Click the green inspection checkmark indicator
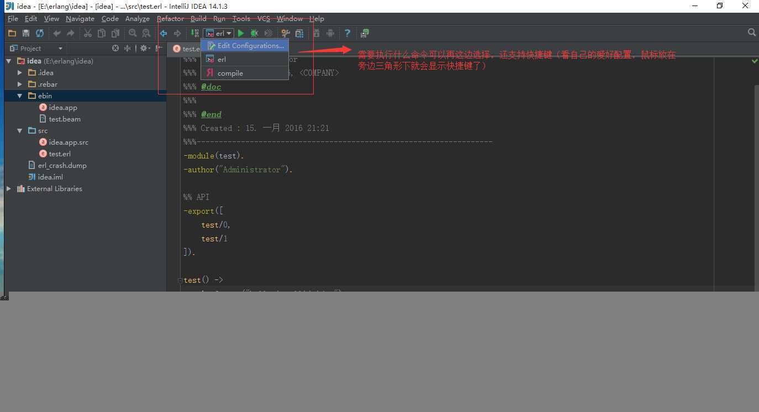 755,61
